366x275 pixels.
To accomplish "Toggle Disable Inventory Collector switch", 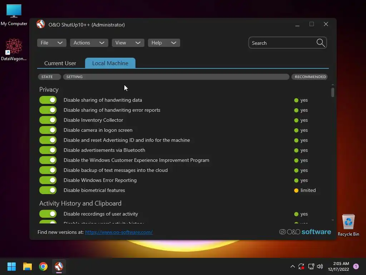I will tap(48, 120).
